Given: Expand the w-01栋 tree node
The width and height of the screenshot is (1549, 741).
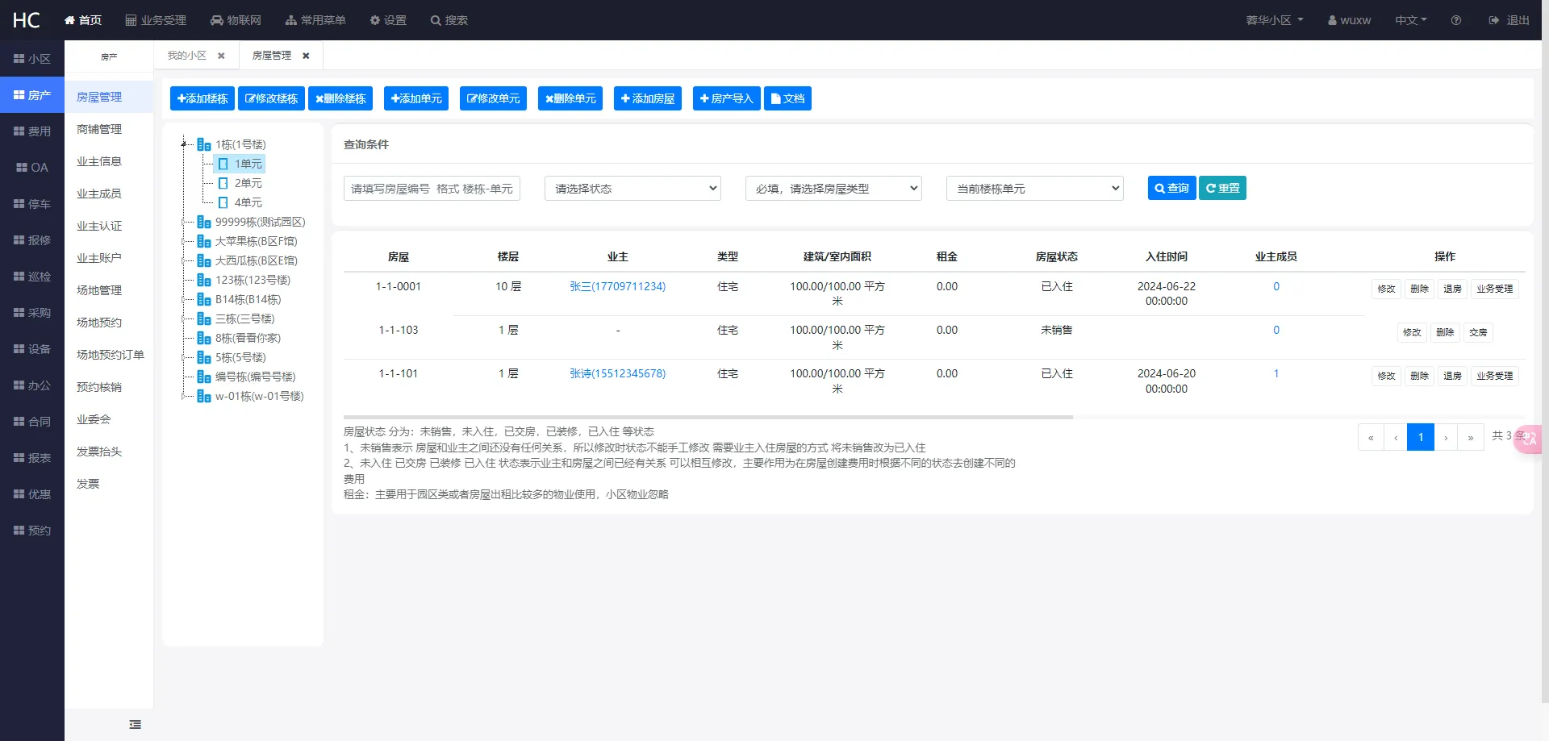Looking at the screenshot, I should click(184, 396).
